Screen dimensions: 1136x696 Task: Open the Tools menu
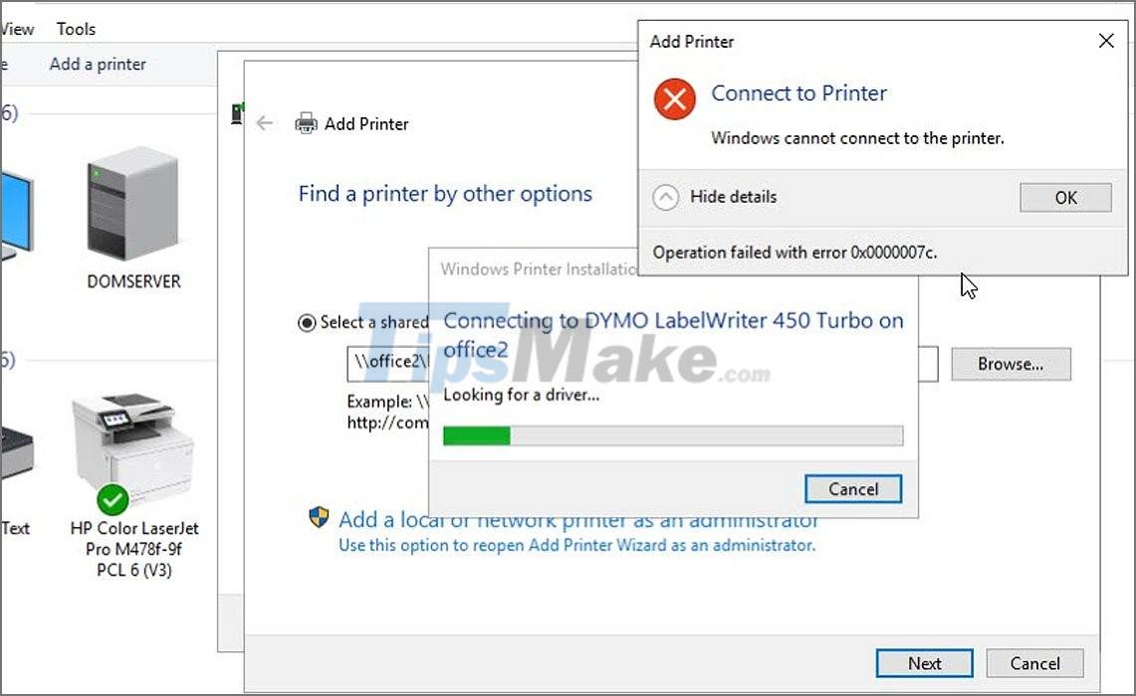click(x=76, y=29)
